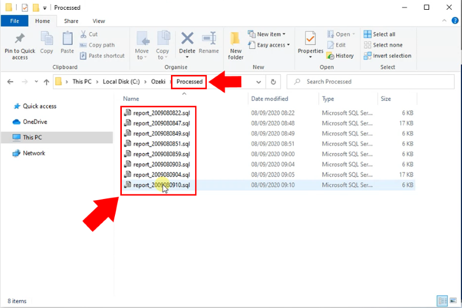The width and height of the screenshot is (462, 308).
Task: Click date cell 08/09/2020 09:04
Action: (273, 164)
